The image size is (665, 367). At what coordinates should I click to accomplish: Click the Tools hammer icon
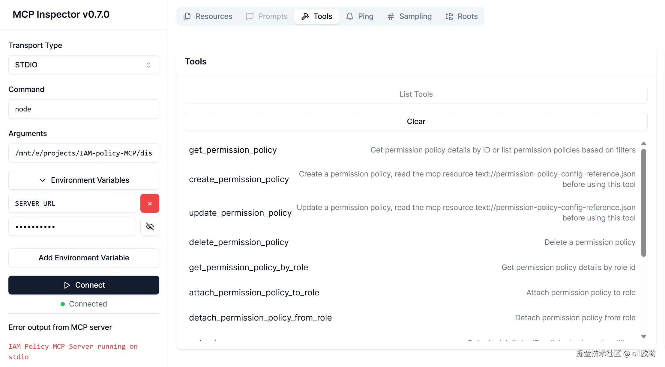[305, 16]
